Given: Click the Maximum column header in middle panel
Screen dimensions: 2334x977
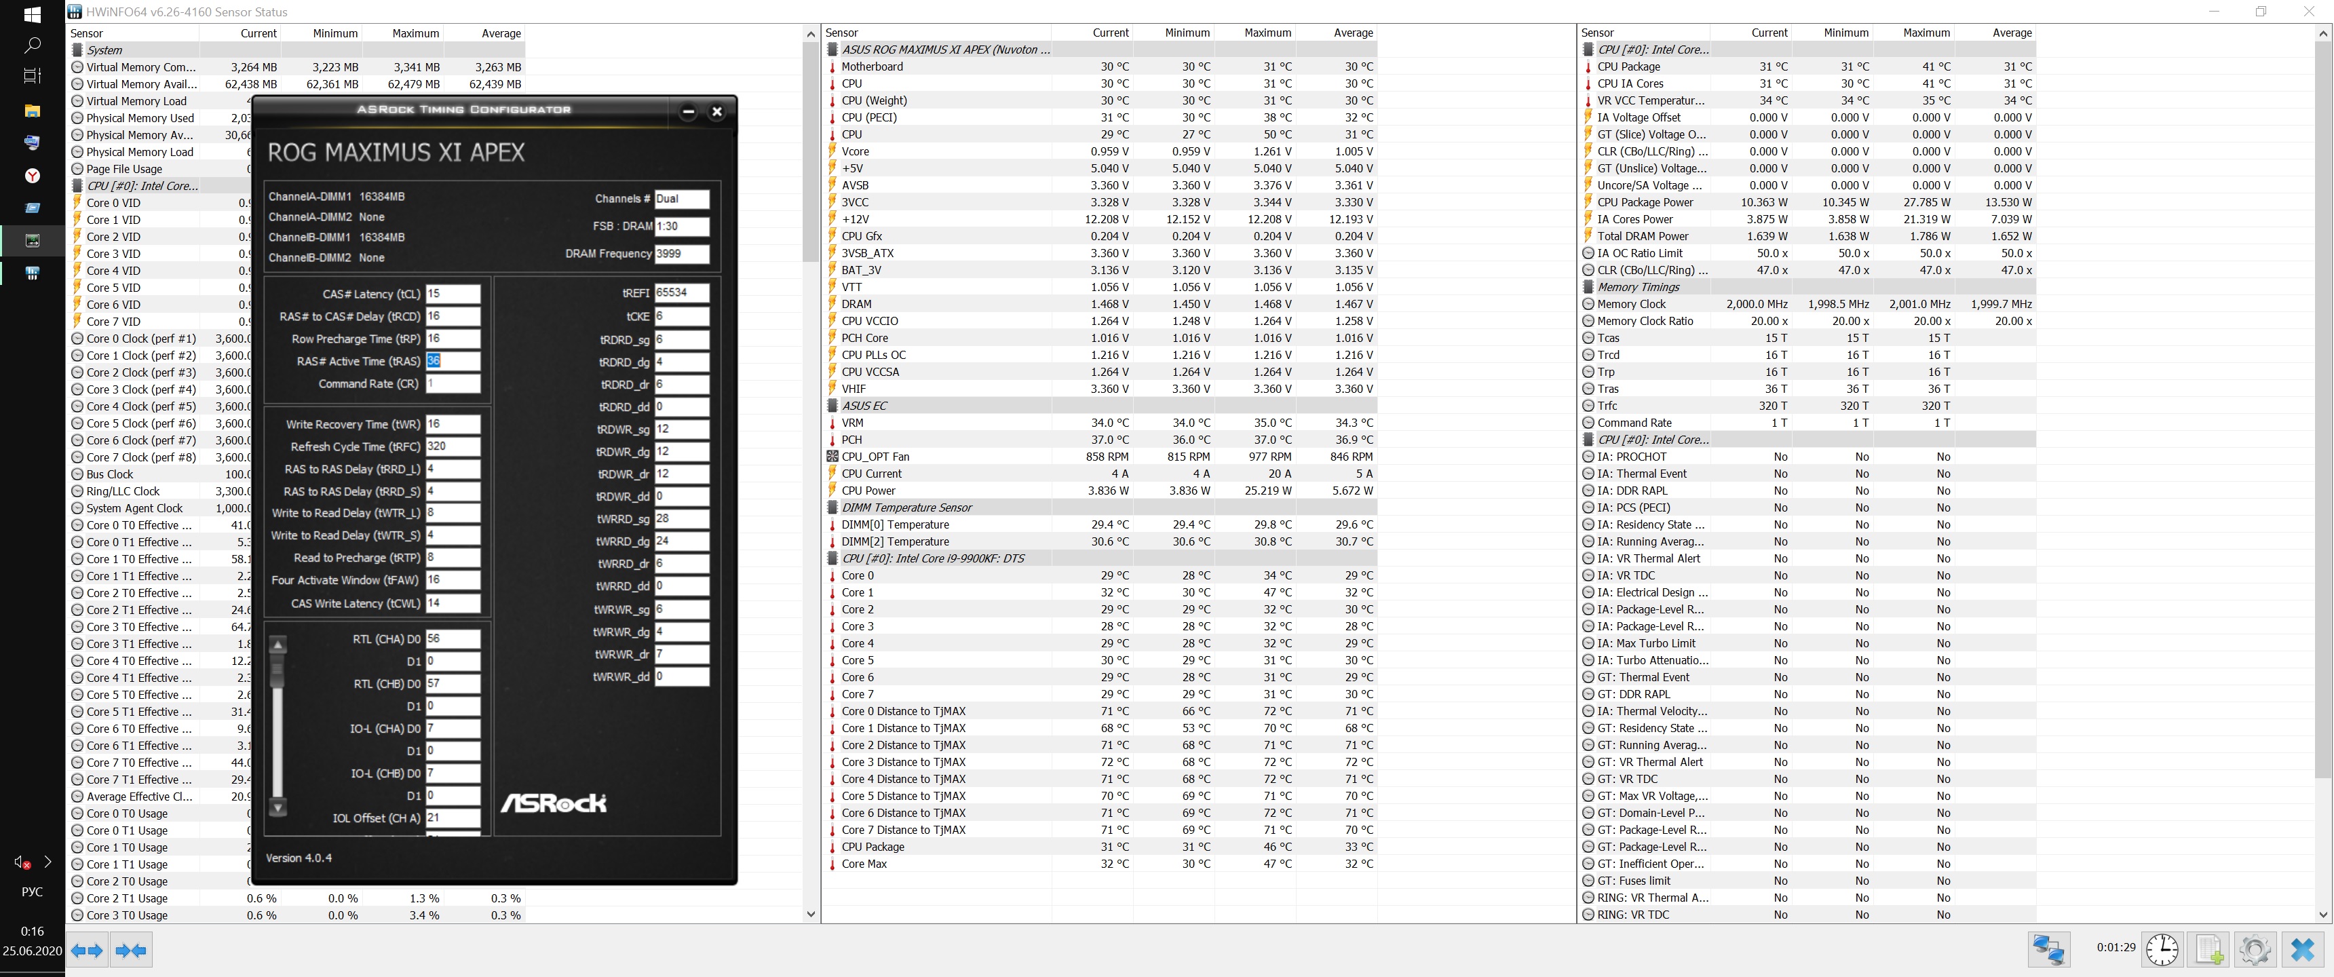Looking at the screenshot, I should tap(1267, 33).
